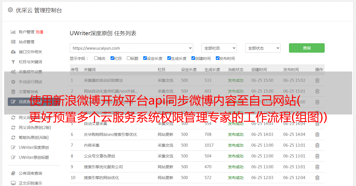Uncheck the 生成长度 display field checkbox

[x=169, y=58]
